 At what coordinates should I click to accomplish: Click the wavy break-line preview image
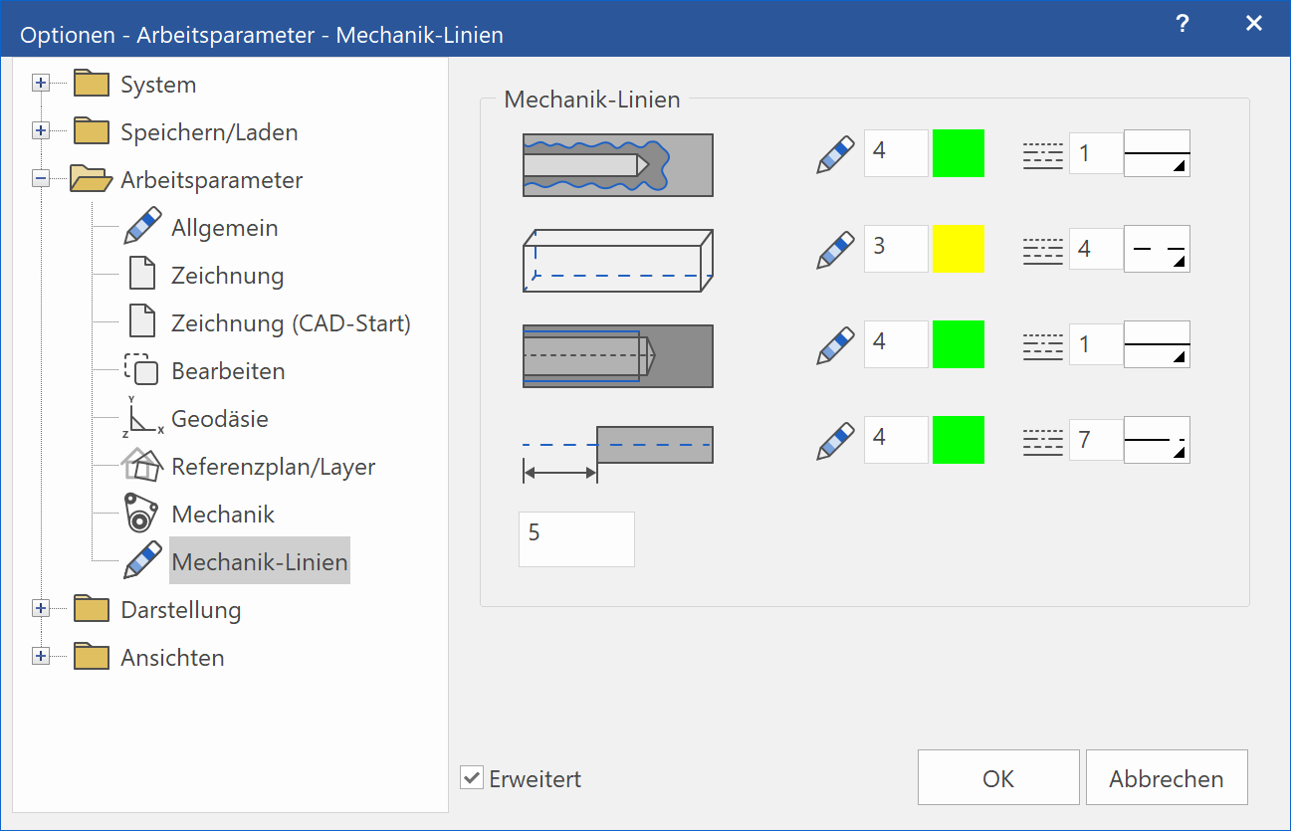618,164
